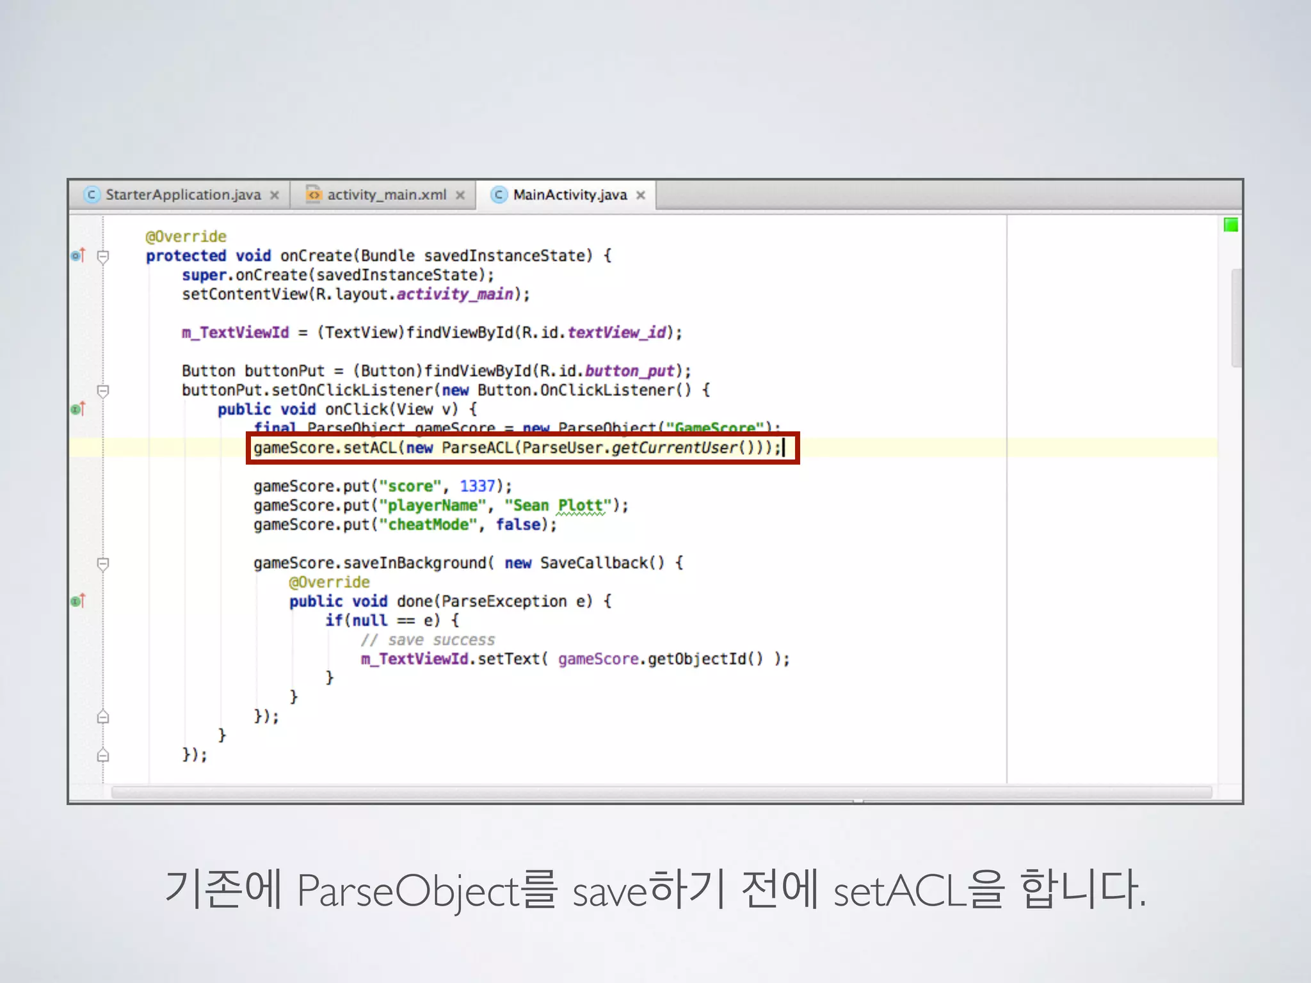Click on "getObjectId()" call
This screenshot has width=1311, height=983.
(705, 659)
